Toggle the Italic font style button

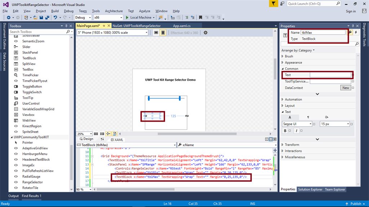(x=297, y=131)
